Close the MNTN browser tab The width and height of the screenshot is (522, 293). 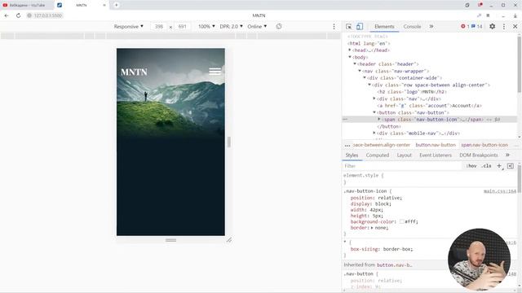(x=104, y=6)
